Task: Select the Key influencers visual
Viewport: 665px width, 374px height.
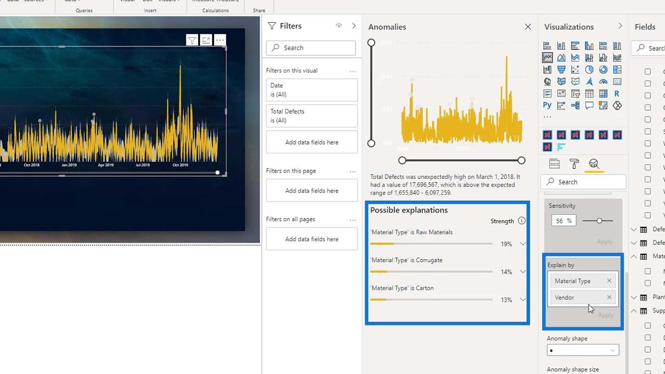Action: (561, 106)
